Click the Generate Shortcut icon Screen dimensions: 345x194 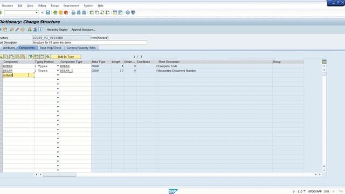coord(120,12)
